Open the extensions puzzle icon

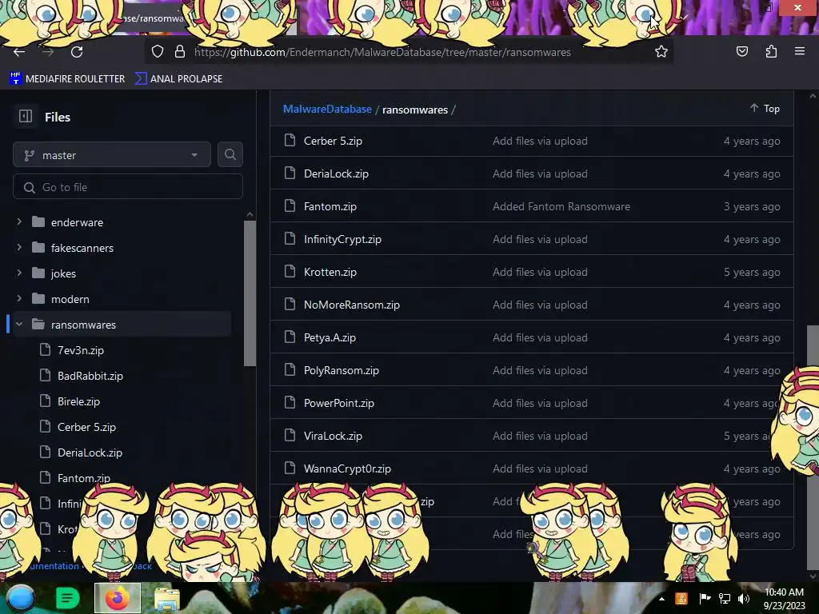coord(771,52)
